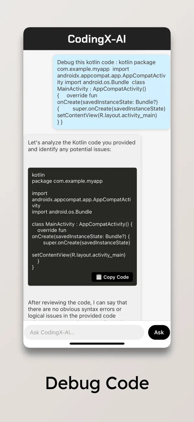This screenshot has width=194, height=422.
Task: Click the 'Debug Code' caption text
Action: click(97, 383)
